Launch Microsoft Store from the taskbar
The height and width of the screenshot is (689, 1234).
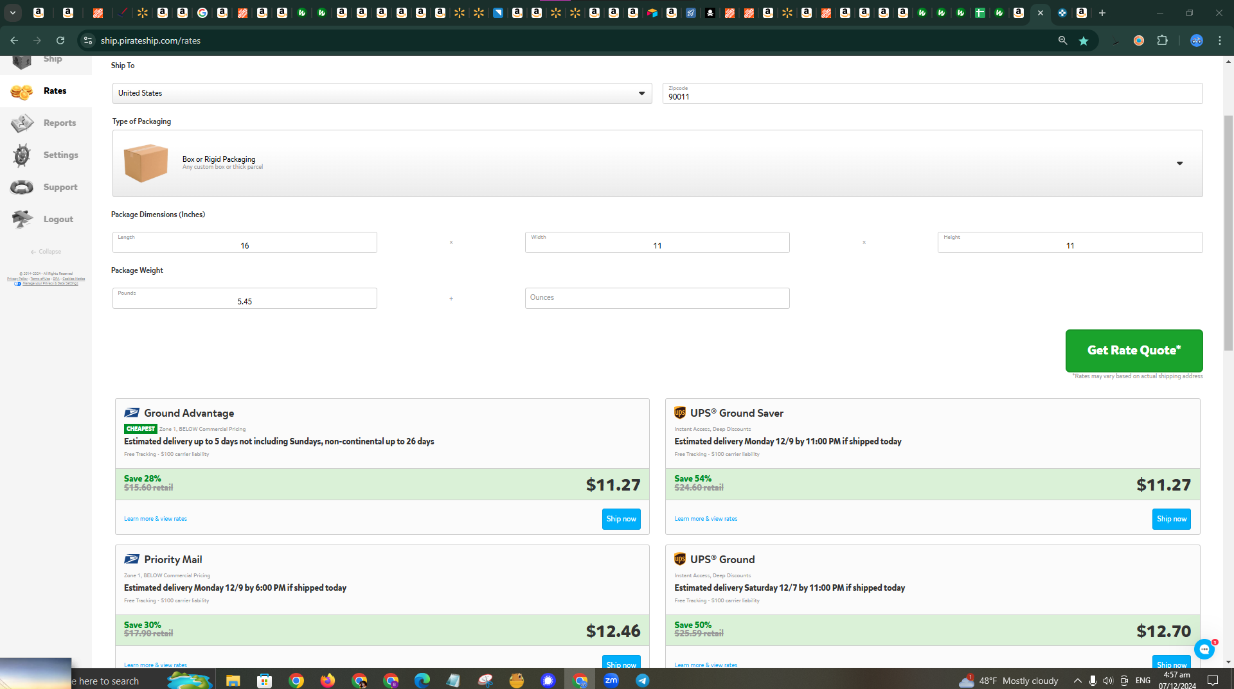tap(264, 680)
